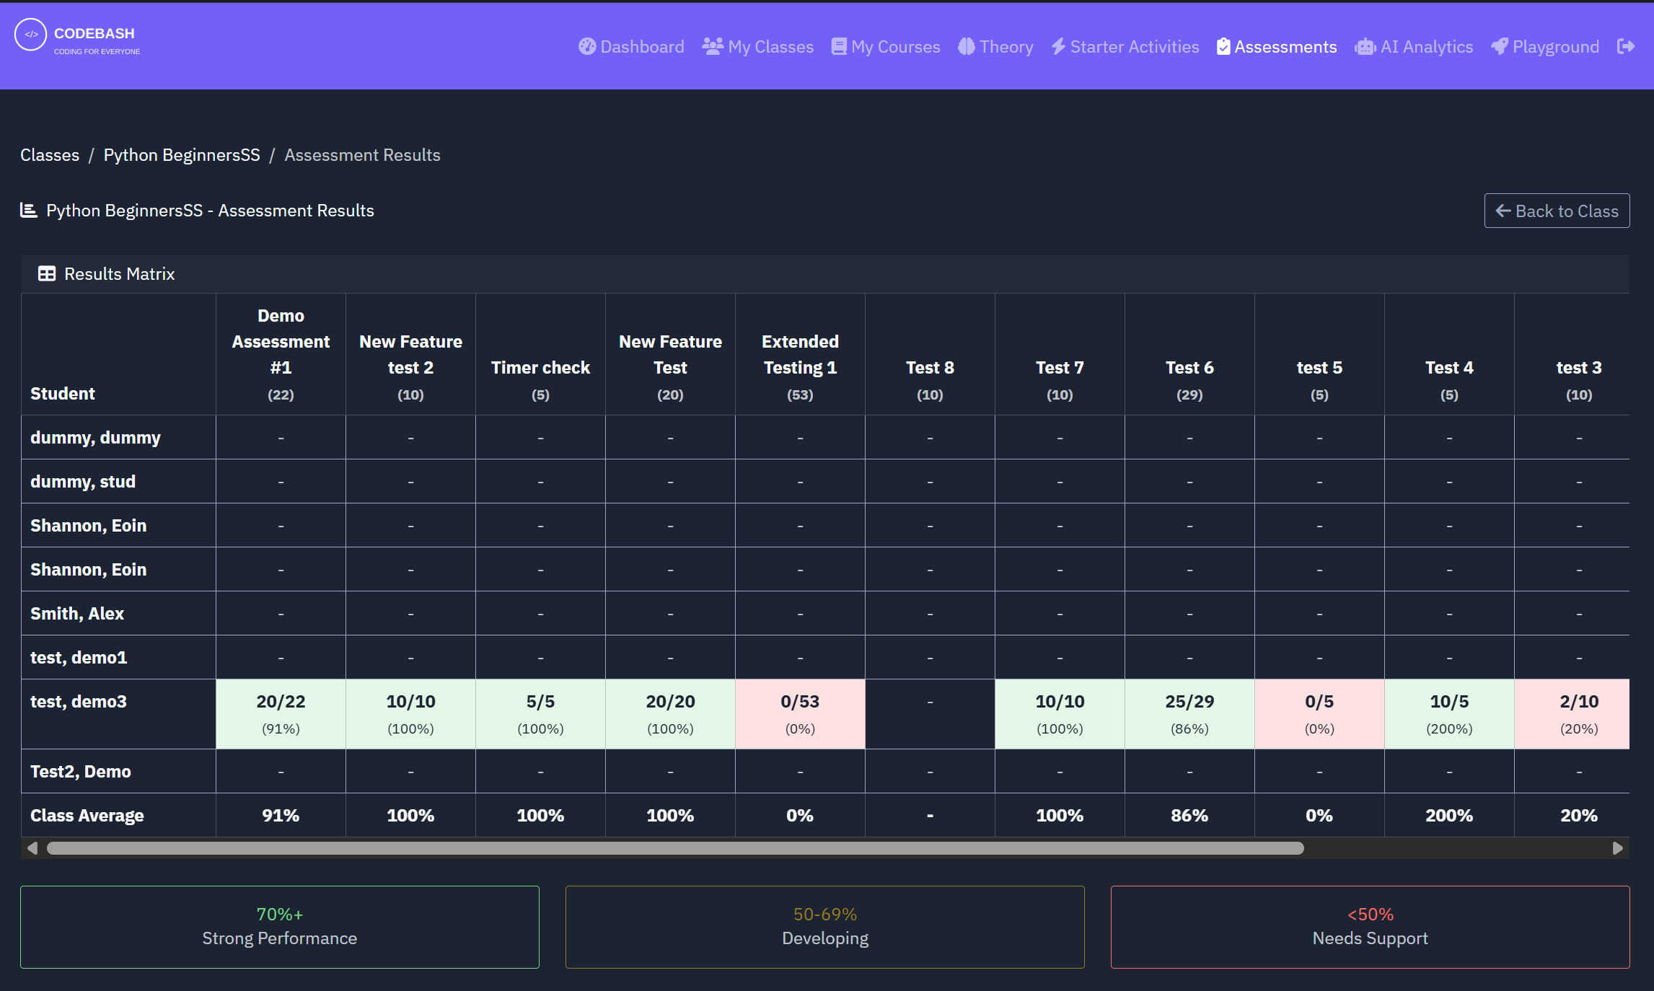Click the Extended Testing 1 column header

pos(800,354)
